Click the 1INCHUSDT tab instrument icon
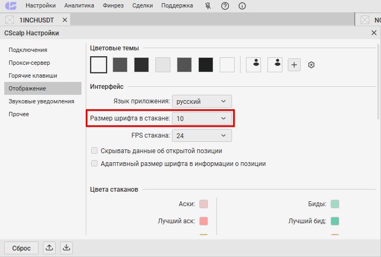 10,20
